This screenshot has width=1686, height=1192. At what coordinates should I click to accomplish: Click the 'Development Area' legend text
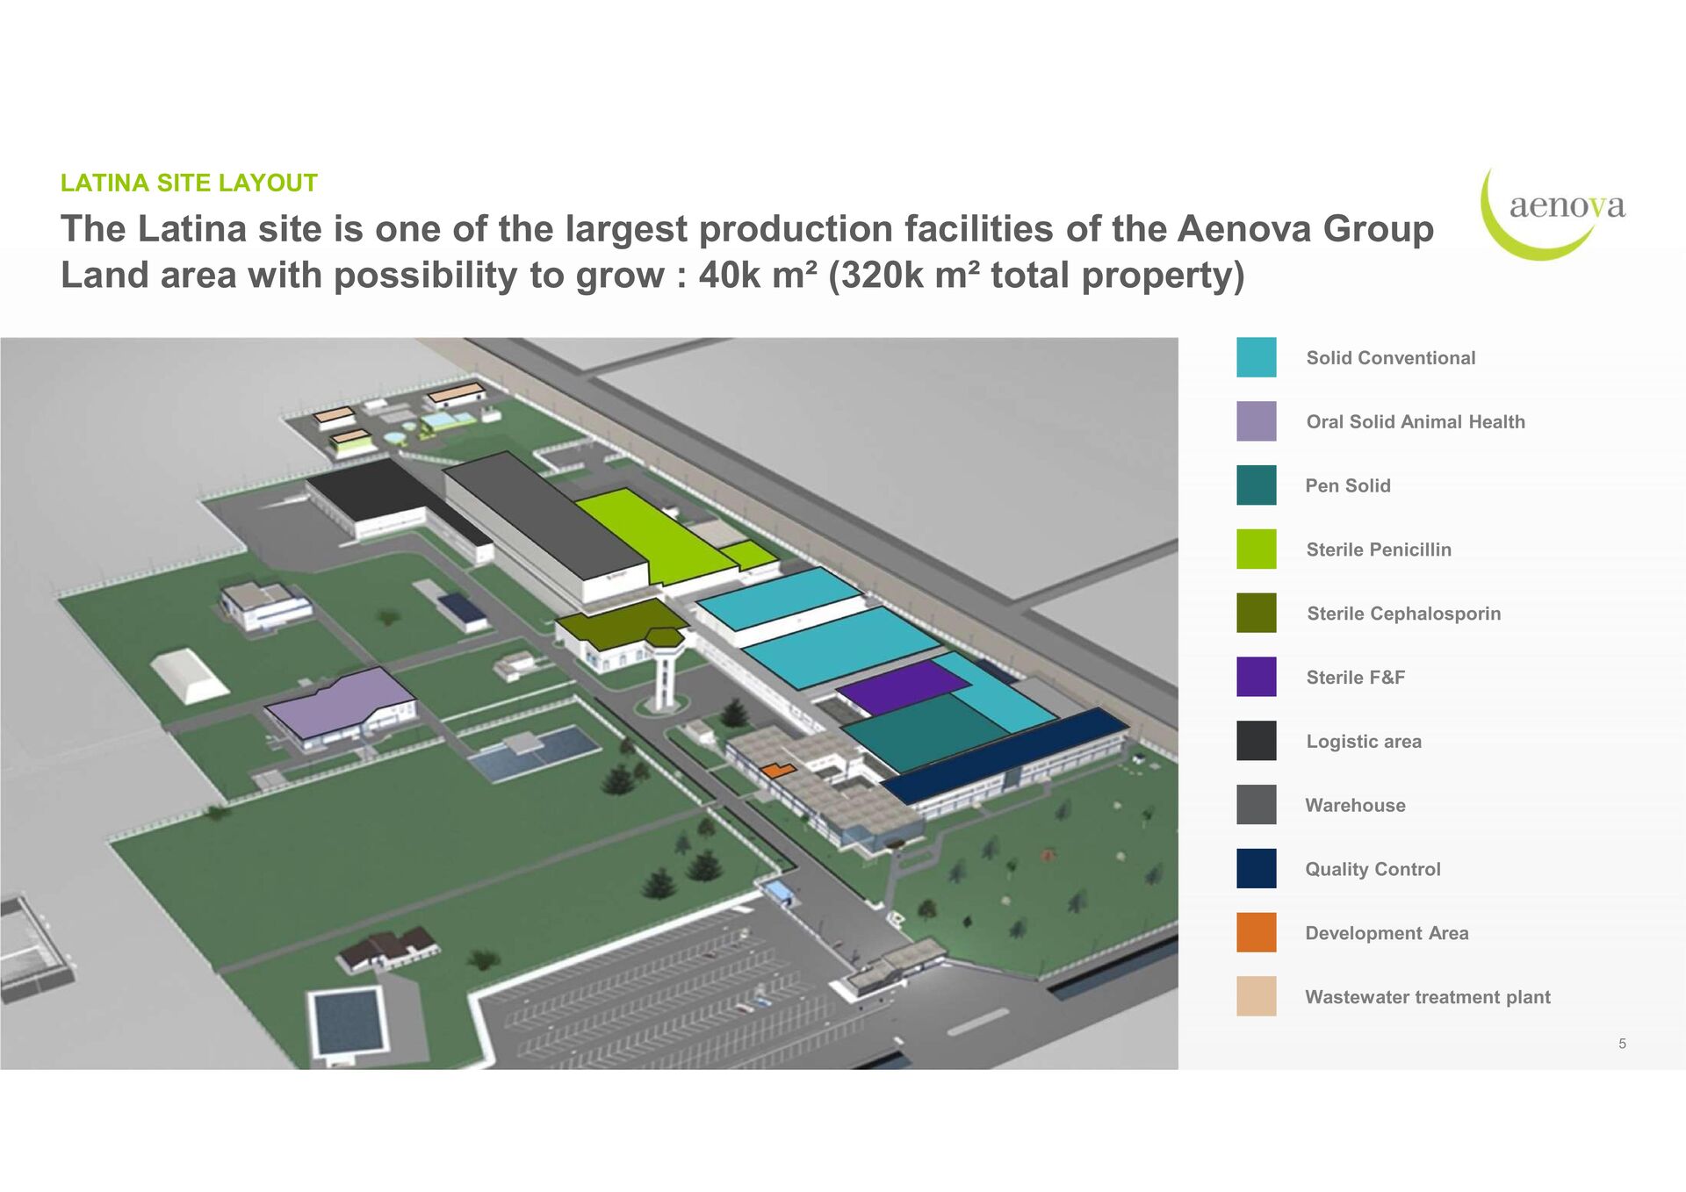pyautogui.click(x=1387, y=933)
